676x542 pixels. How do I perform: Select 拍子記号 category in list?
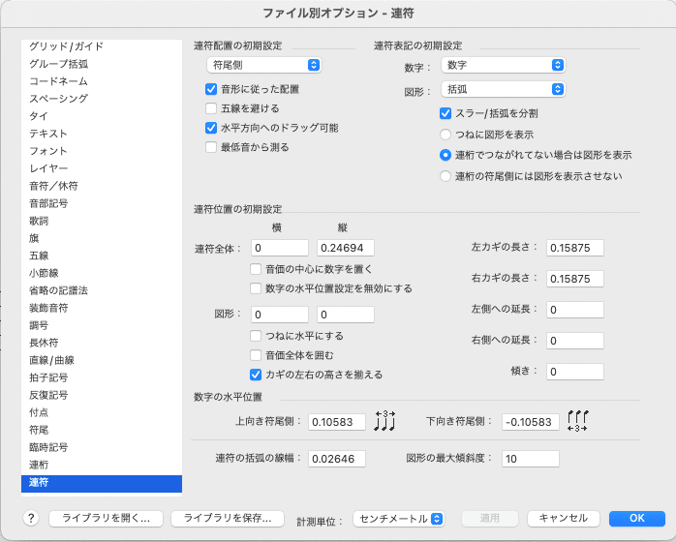coord(102,377)
